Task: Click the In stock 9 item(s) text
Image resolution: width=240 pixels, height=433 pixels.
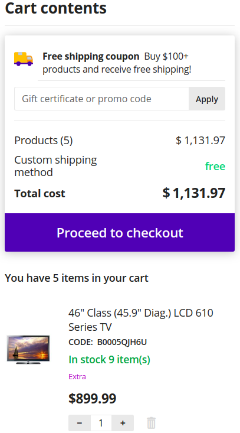Action: click(110, 360)
